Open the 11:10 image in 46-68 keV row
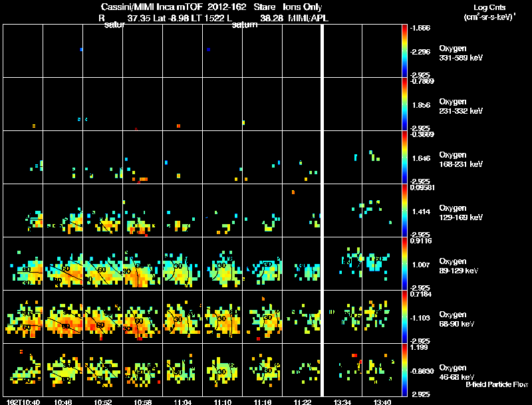Screen dimensions: 532x405 pyautogui.click(x=223, y=370)
